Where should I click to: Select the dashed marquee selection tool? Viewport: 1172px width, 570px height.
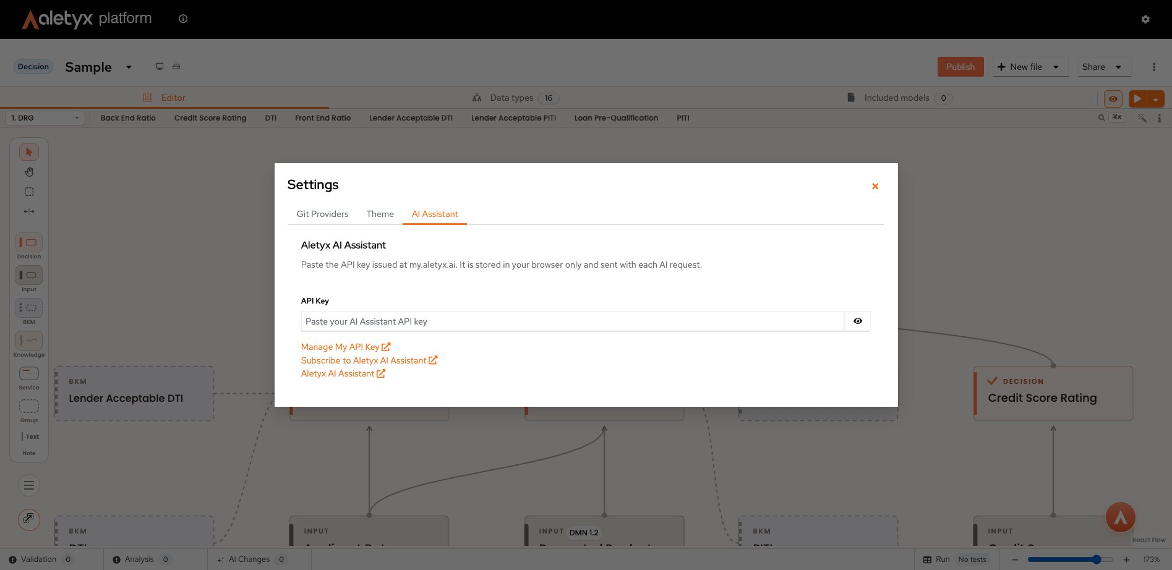(29, 192)
